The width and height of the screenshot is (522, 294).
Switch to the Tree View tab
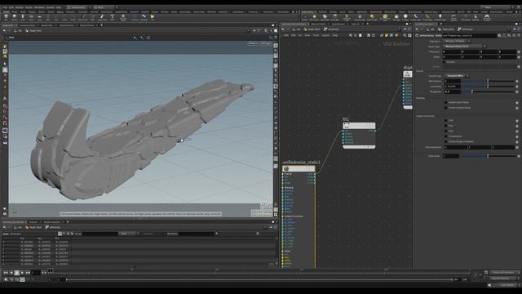coord(356,24)
